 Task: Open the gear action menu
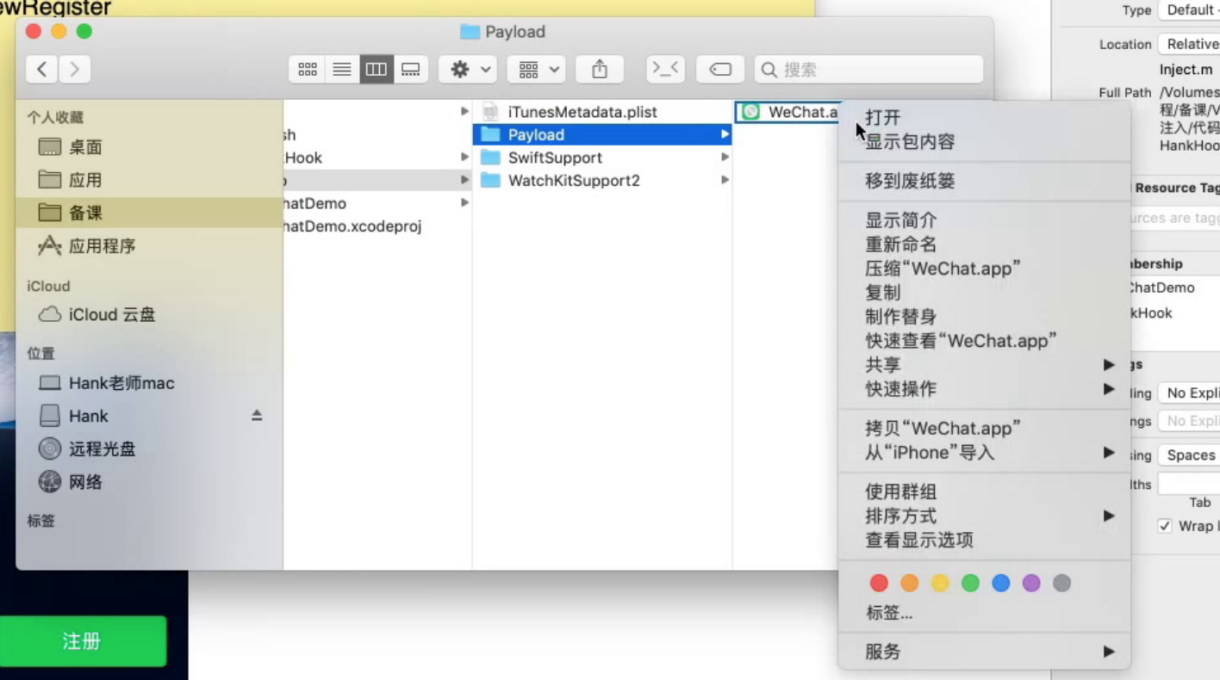468,70
